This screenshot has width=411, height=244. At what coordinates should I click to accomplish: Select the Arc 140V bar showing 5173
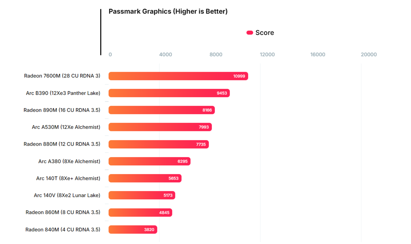click(x=142, y=195)
